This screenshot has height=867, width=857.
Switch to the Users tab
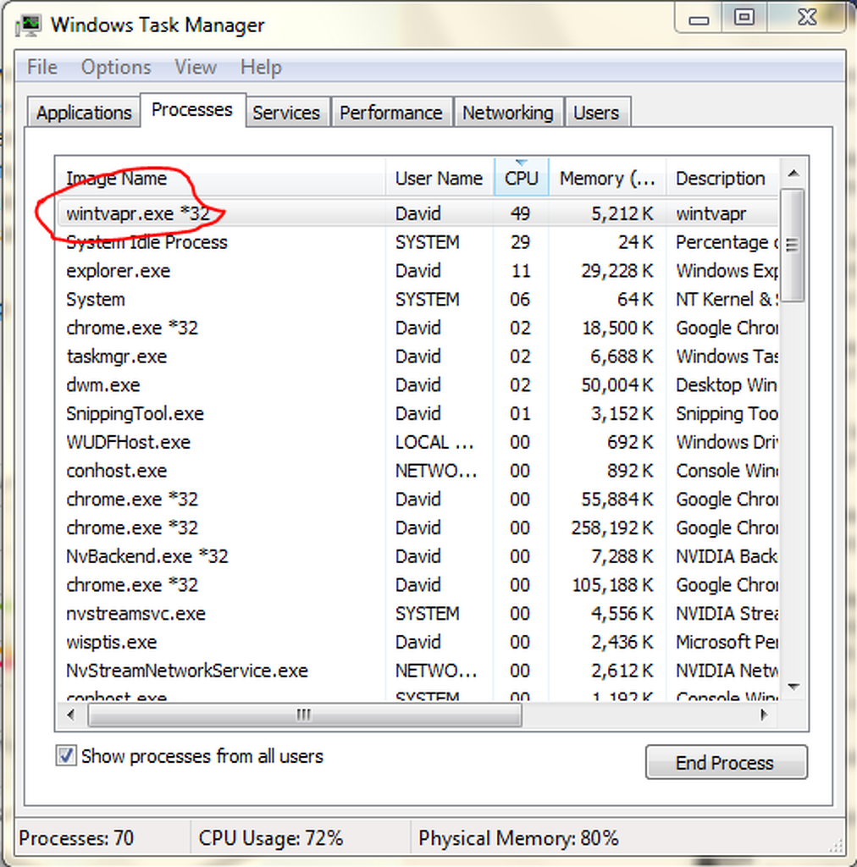(596, 113)
